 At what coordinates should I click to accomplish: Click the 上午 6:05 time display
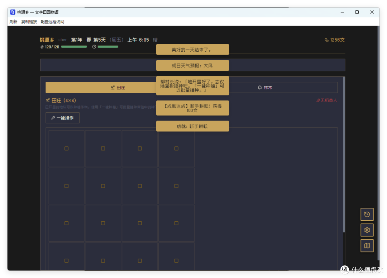pyautogui.click(x=138, y=40)
